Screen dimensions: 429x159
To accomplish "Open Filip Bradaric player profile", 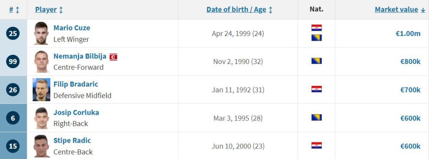I will 76,84.
